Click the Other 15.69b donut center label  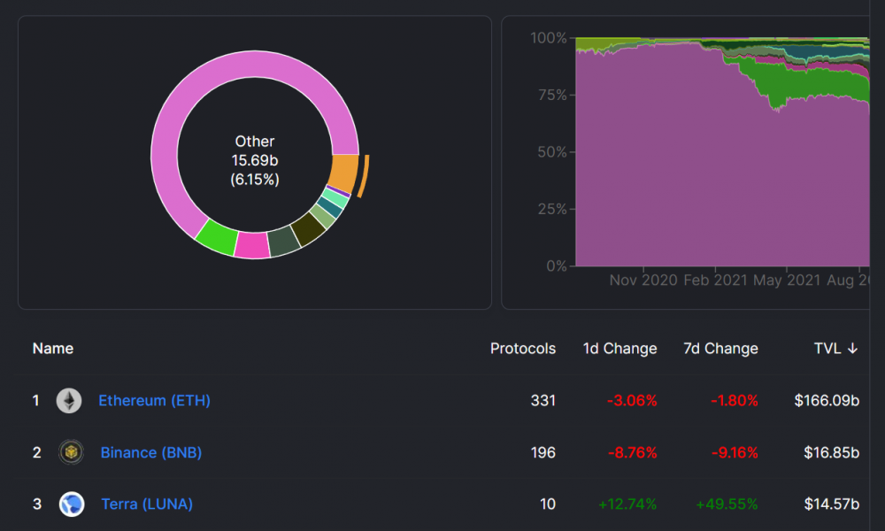pyautogui.click(x=255, y=160)
